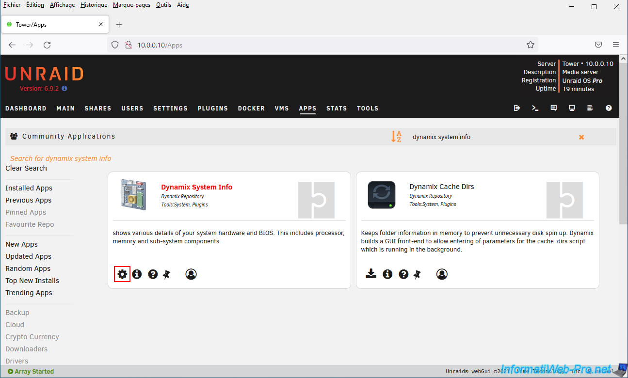Click the gear icon for Dynamix System Info

click(122, 274)
